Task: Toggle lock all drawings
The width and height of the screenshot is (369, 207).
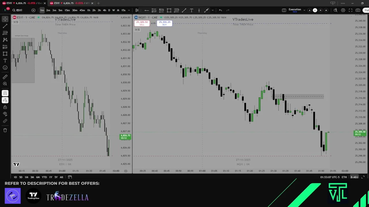Action: (5, 107)
